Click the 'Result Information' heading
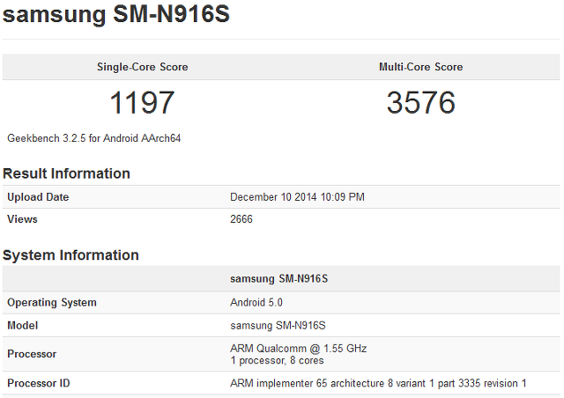 [x=66, y=173]
